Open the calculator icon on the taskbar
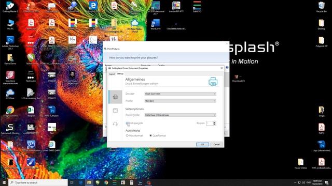The height and width of the screenshot is (186, 332). point(131,182)
